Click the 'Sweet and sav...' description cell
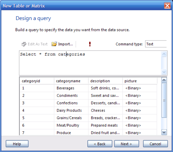This screenshot has height=152, width=173. click(106, 96)
